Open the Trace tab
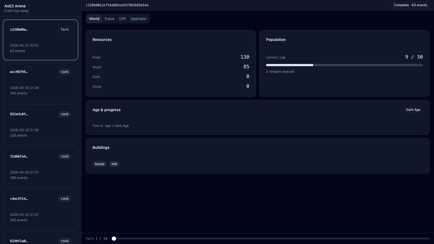The width and height of the screenshot is (434, 244). (x=109, y=19)
